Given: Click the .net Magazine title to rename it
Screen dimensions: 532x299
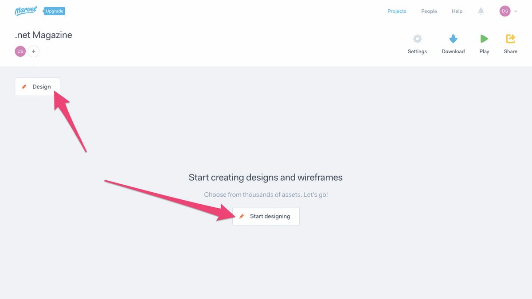Looking at the screenshot, I should tap(43, 35).
